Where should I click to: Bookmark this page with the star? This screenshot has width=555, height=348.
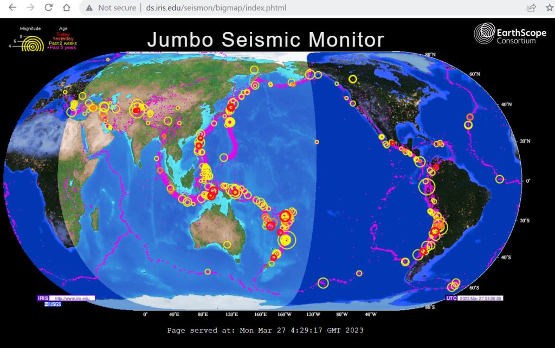point(548,8)
